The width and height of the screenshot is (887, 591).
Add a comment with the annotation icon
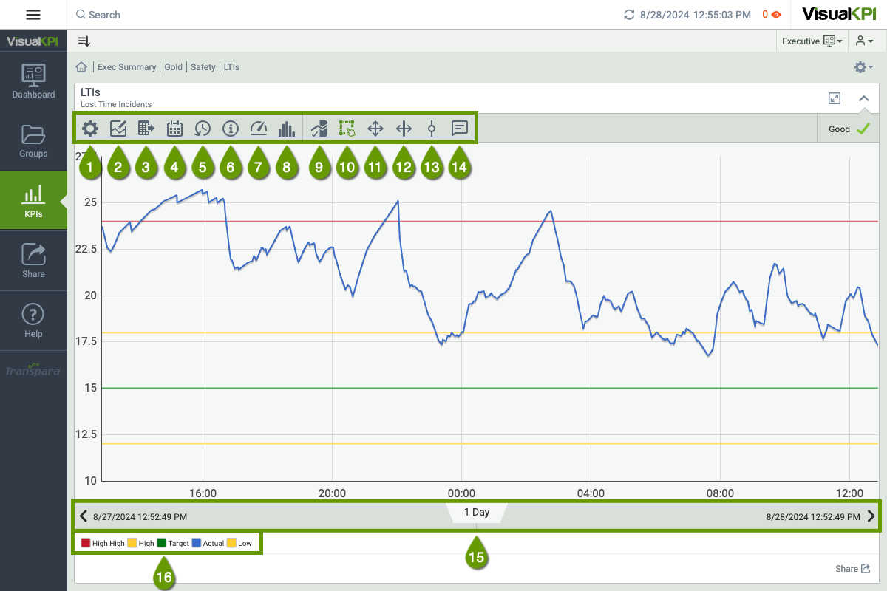pyautogui.click(x=460, y=129)
